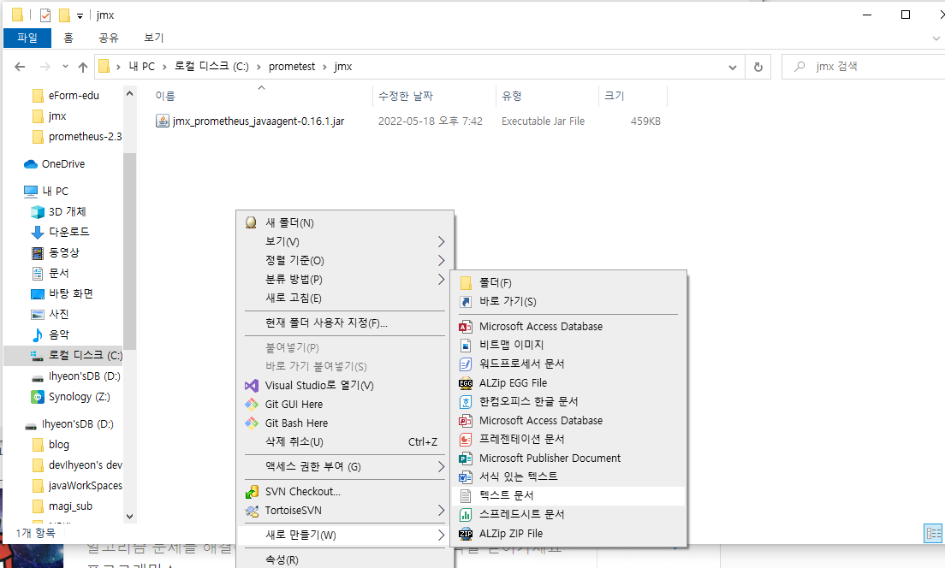Click the 문서 documents icon
Viewport: 945px width, 568px height.
point(38,273)
